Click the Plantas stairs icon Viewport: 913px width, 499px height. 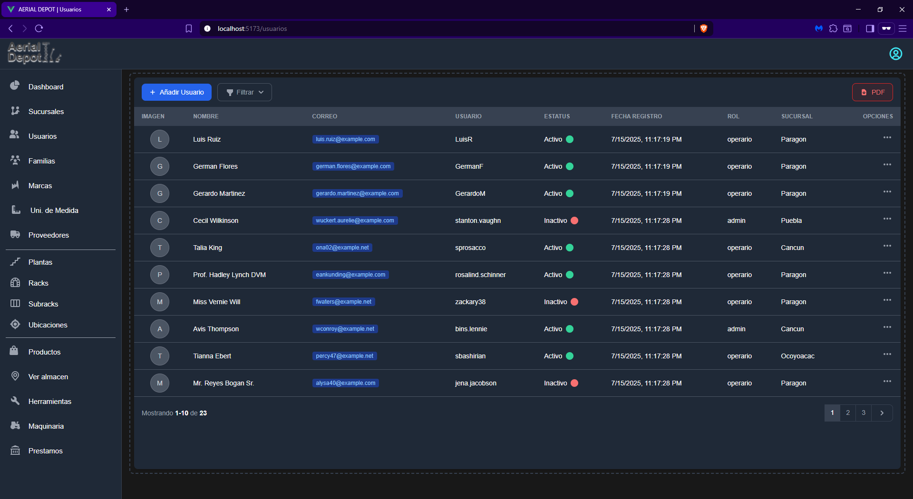[15, 261]
